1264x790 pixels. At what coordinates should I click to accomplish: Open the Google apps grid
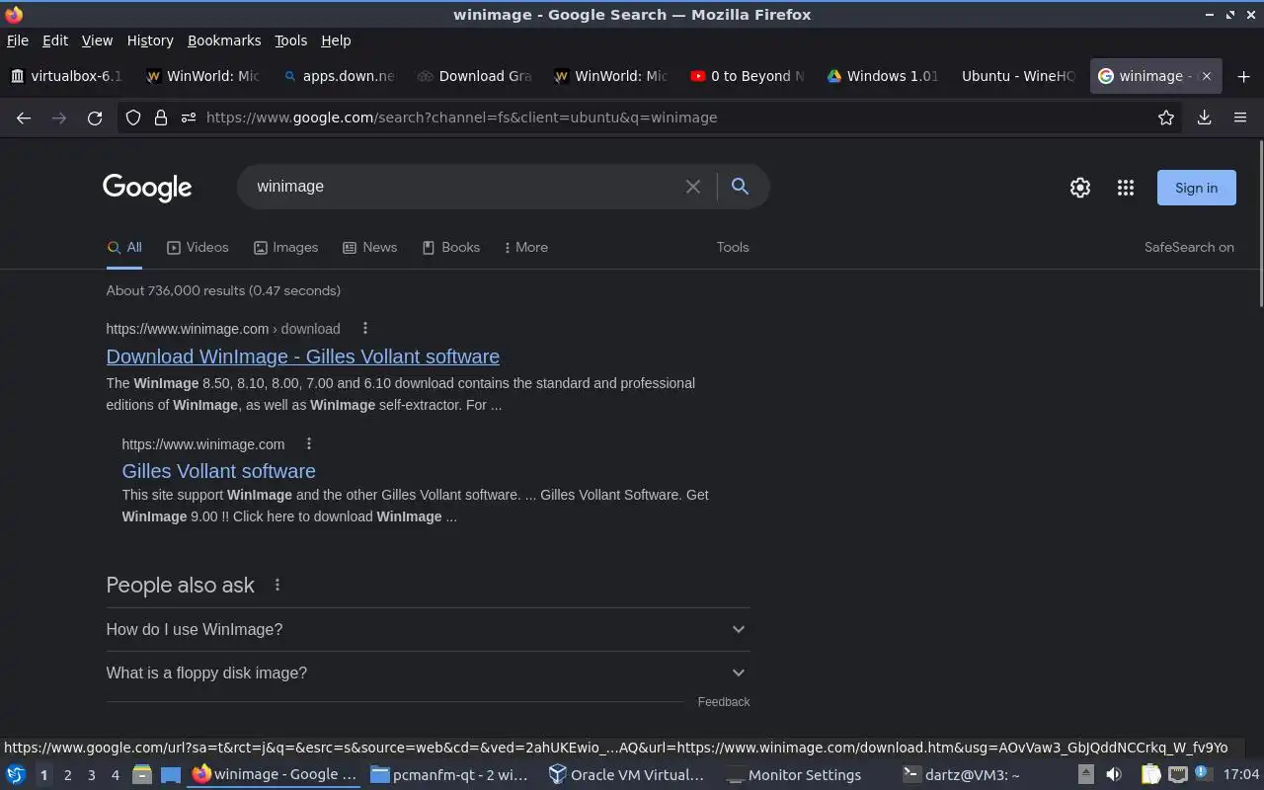pyautogui.click(x=1126, y=188)
